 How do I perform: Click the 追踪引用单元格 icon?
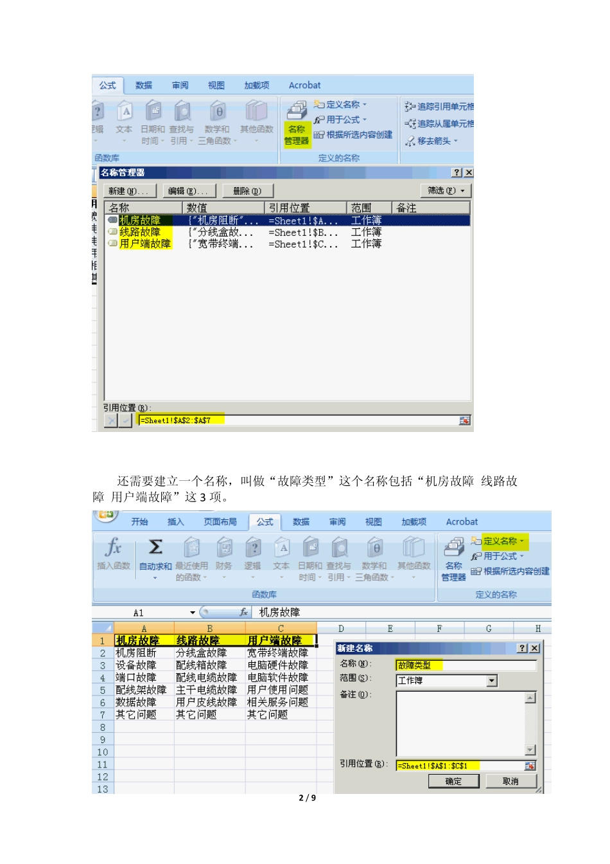pyautogui.click(x=410, y=106)
